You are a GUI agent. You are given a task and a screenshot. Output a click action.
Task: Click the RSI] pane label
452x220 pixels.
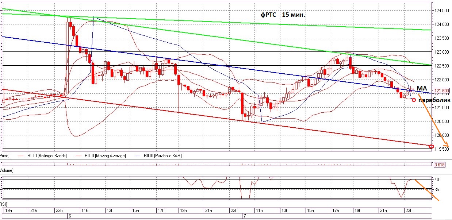[x=4, y=204]
